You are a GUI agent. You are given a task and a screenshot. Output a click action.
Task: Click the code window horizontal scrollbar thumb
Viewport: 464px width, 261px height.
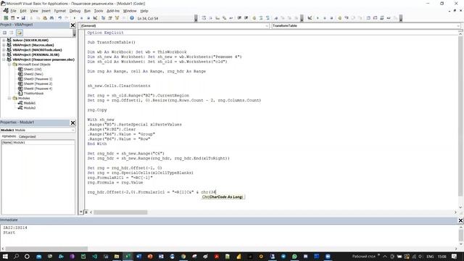pyautogui.click(x=120, y=212)
